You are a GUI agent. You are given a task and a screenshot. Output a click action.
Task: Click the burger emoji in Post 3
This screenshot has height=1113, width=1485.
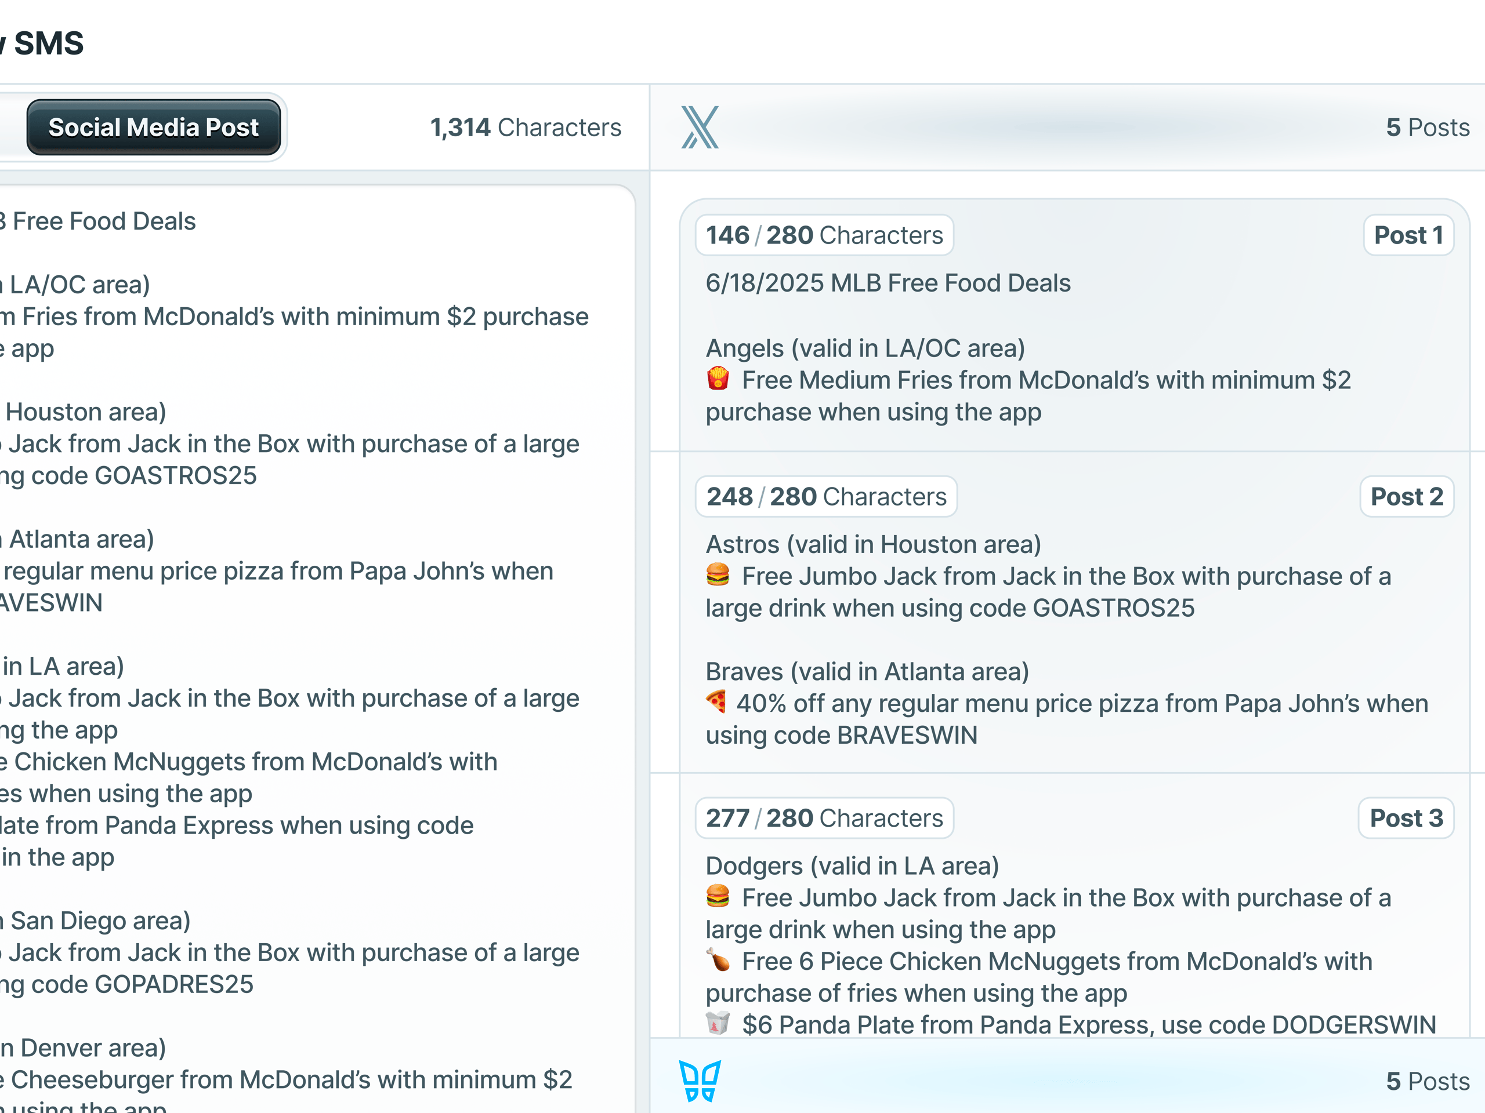tap(718, 896)
